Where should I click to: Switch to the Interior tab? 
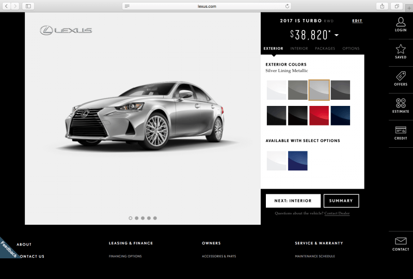[299, 49]
